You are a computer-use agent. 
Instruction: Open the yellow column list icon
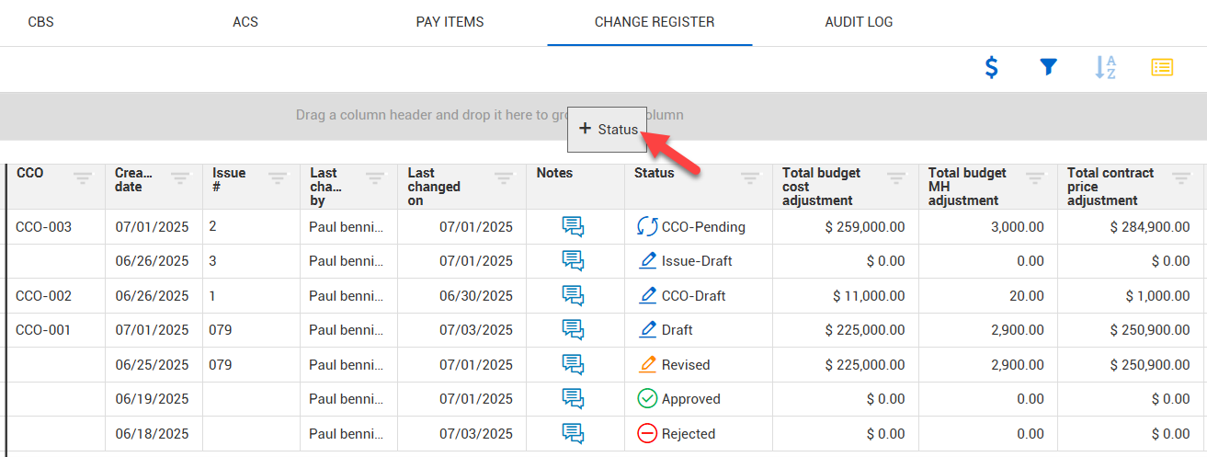[1162, 67]
